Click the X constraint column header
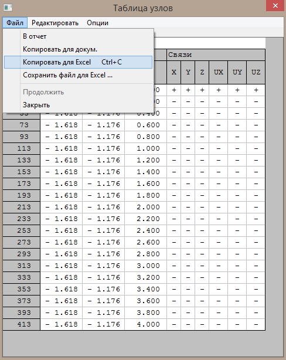The width and height of the screenshot is (286, 360). (173, 72)
